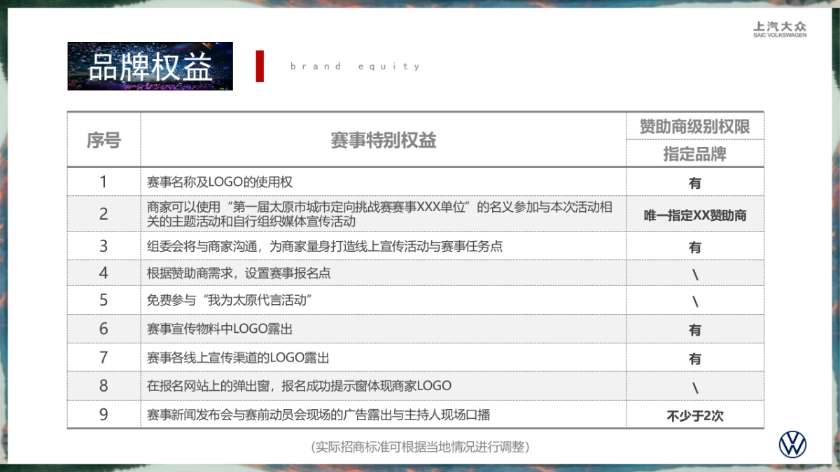Select the 根据赞助商需求，设置赛事报名点 row
The width and height of the screenshot is (840, 472).
(239, 273)
